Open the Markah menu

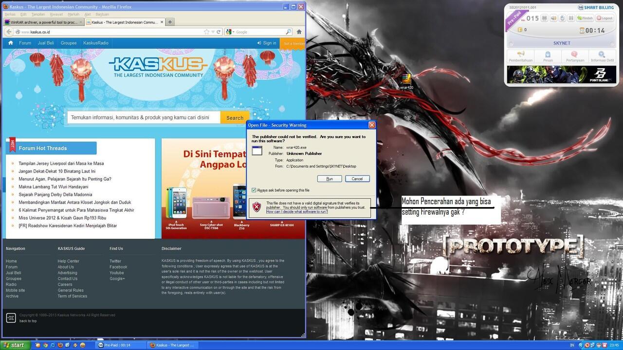coord(73,14)
